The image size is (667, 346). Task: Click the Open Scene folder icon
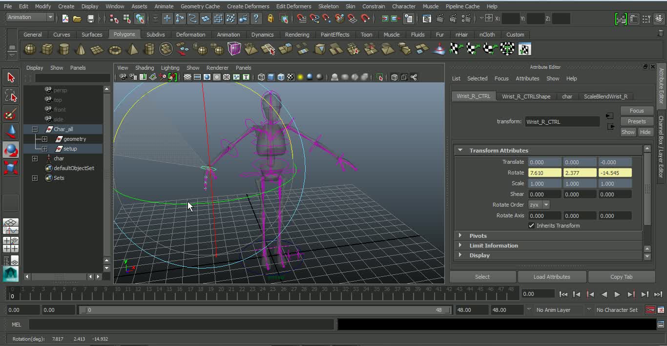click(77, 19)
